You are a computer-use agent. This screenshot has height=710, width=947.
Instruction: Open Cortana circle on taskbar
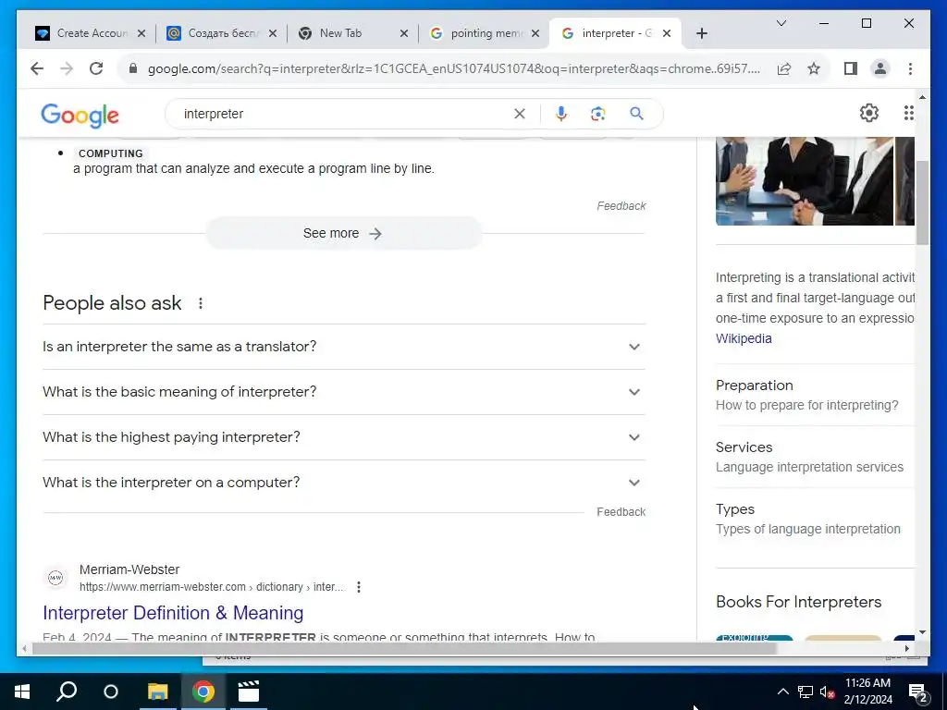111,692
